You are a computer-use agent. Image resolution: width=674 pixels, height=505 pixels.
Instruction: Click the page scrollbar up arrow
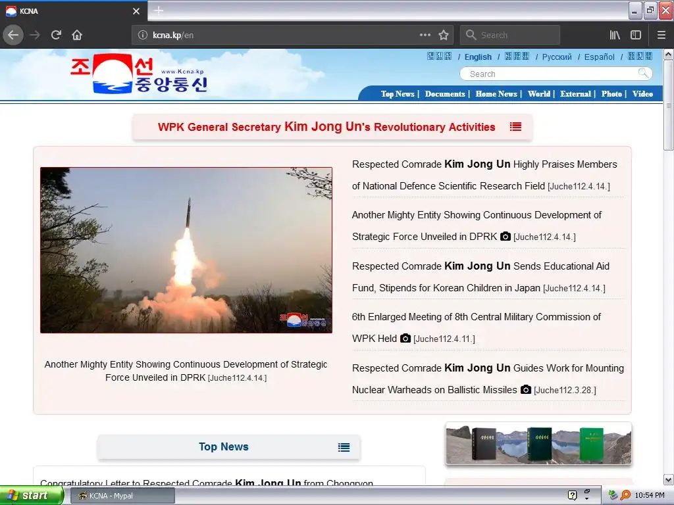click(x=668, y=54)
